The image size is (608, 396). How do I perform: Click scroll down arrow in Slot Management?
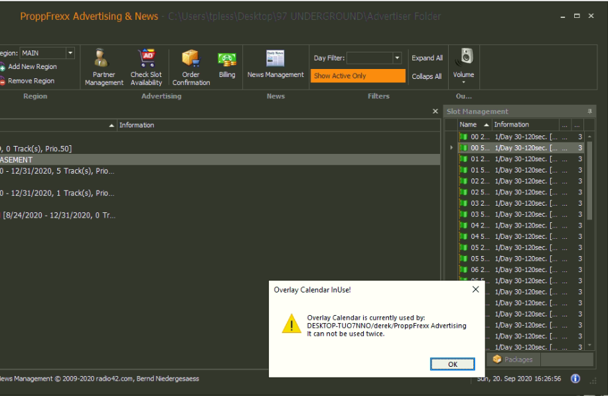(x=590, y=345)
